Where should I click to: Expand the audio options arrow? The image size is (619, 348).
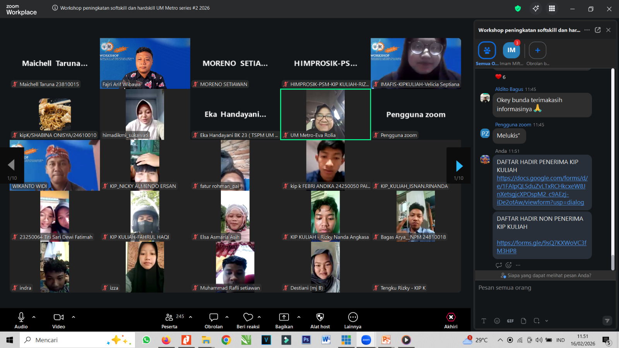pyautogui.click(x=34, y=317)
